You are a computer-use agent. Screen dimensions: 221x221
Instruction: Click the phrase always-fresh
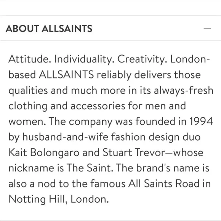pos(183,90)
